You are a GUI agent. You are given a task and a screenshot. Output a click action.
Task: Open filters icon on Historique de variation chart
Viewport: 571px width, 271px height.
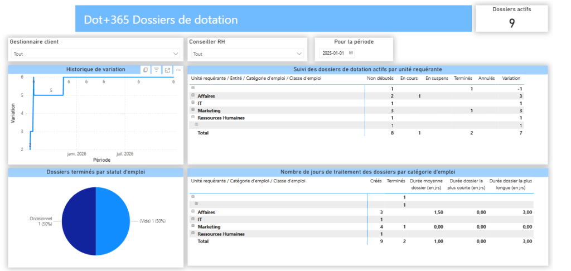click(157, 70)
